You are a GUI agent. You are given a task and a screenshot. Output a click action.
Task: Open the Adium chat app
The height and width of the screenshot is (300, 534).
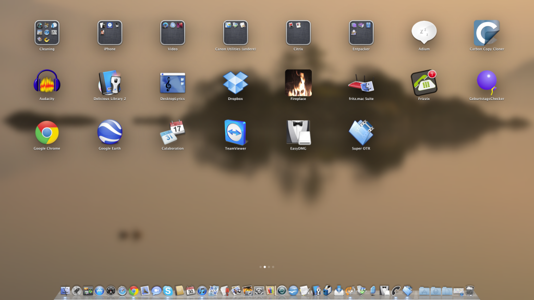click(x=423, y=33)
